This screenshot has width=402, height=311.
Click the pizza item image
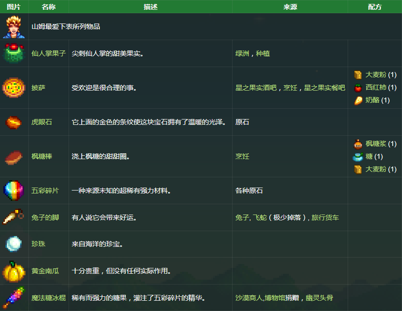point(14,88)
